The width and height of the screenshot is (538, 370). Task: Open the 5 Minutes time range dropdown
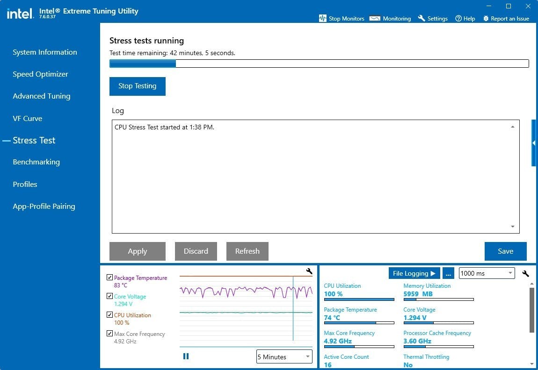(x=284, y=356)
